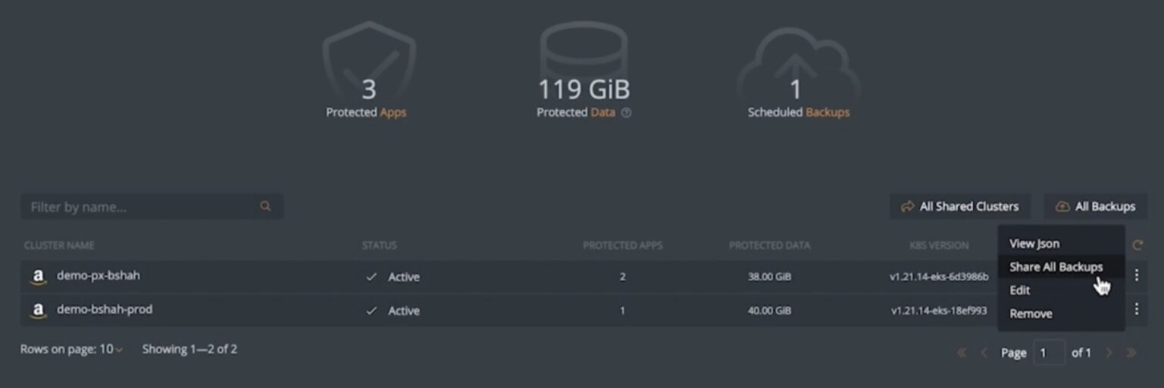This screenshot has height=388, width=1164.
Task: Open the three-dot menu for demo-px-bshah
Action: (1136, 276)
